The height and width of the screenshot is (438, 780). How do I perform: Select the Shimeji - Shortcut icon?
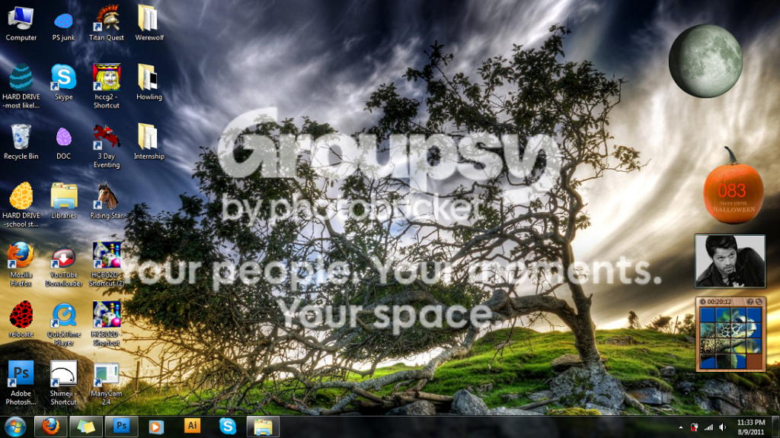pyautogui.click(x=64, y=383)
